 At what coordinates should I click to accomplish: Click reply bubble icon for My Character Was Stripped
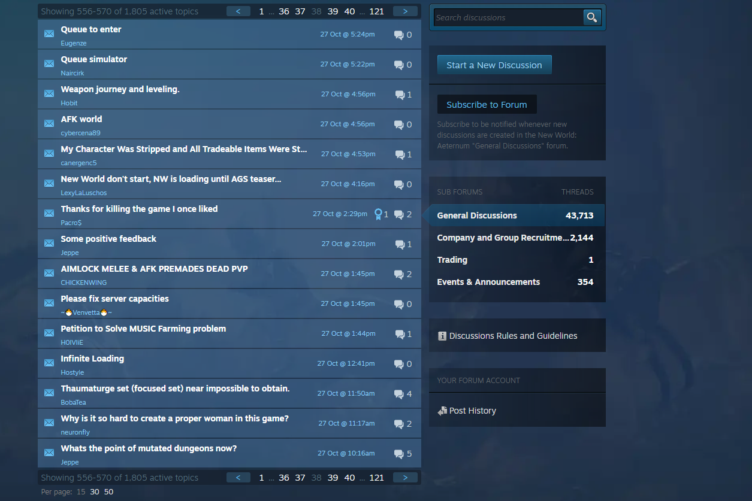400,154
